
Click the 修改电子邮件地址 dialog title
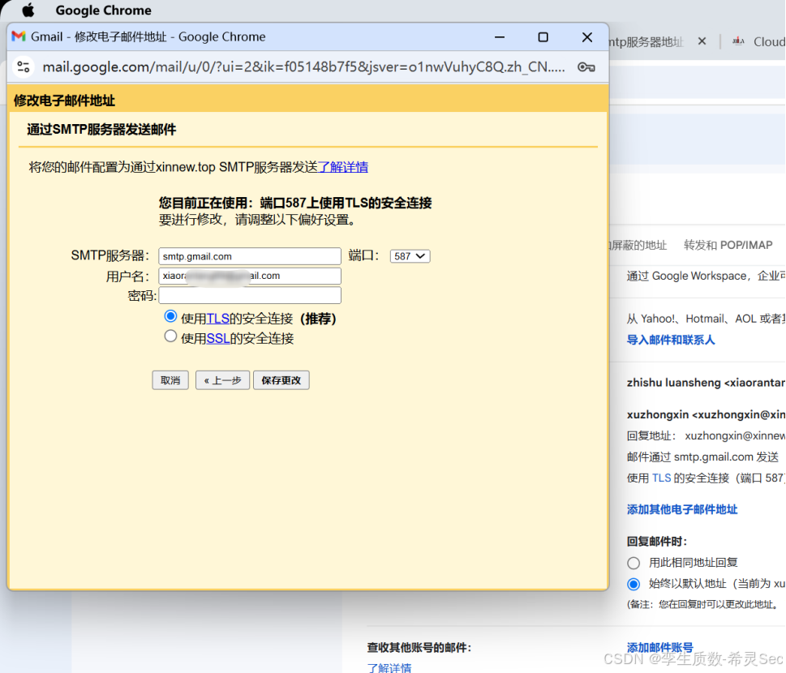pos(65,101)
